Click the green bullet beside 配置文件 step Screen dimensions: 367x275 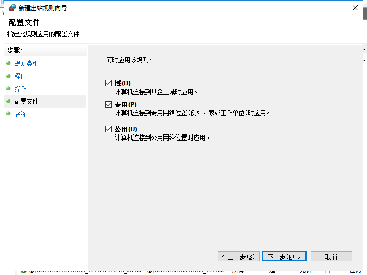click(8, 101)
